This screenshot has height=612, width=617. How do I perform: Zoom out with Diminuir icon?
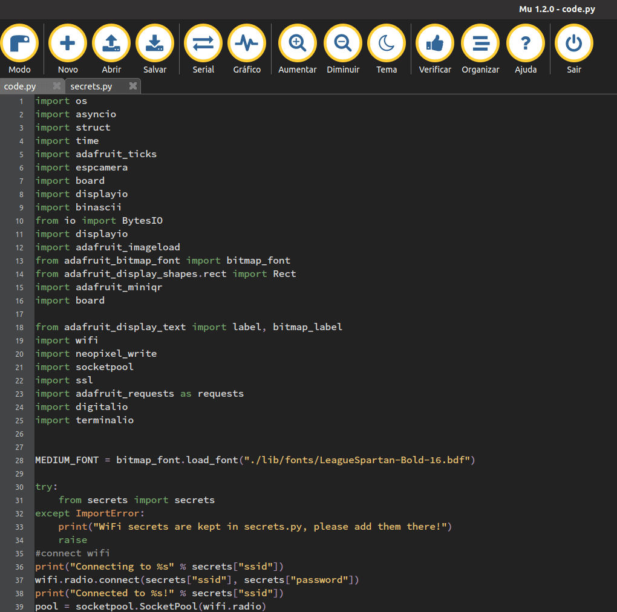pyautogui.click(x=343, y=44)
